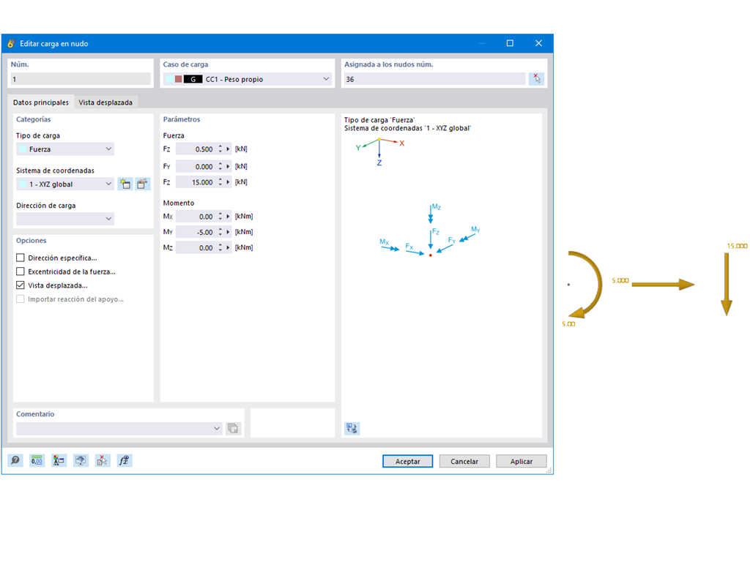Viewport: 750px width, 562px height.
Task: Close the Editar carga en nudo dialog
Action: 538,43
